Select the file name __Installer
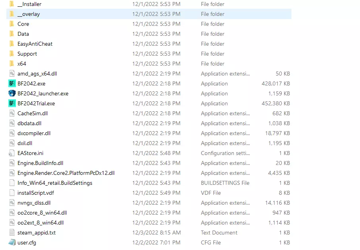The image size is (360, 250). click(29, 4)
